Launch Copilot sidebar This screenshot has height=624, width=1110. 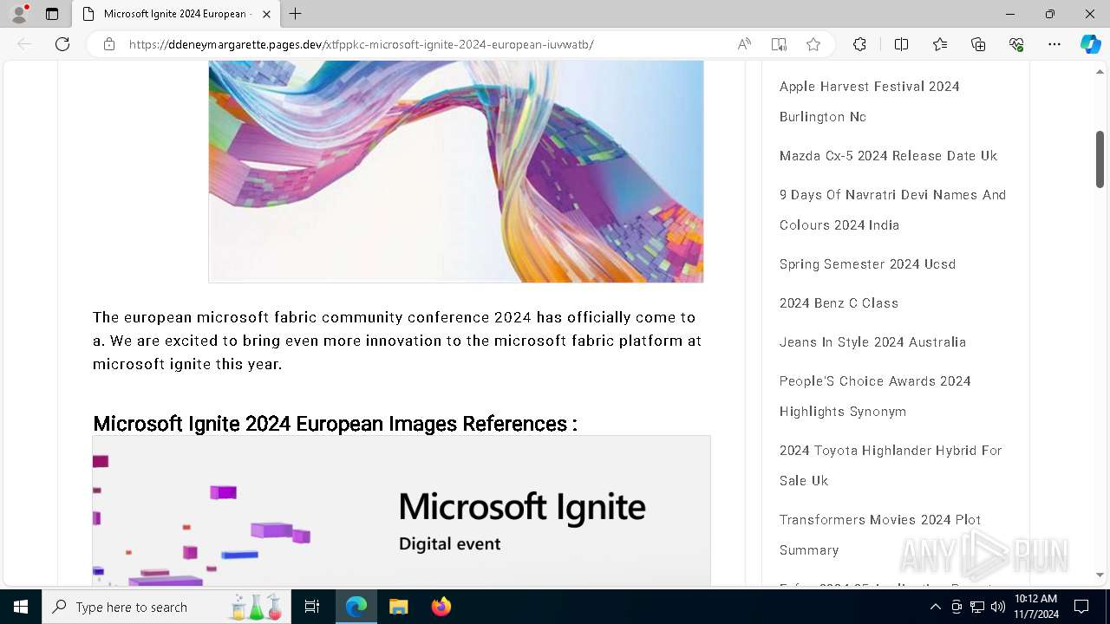(x=1090, y=44)
